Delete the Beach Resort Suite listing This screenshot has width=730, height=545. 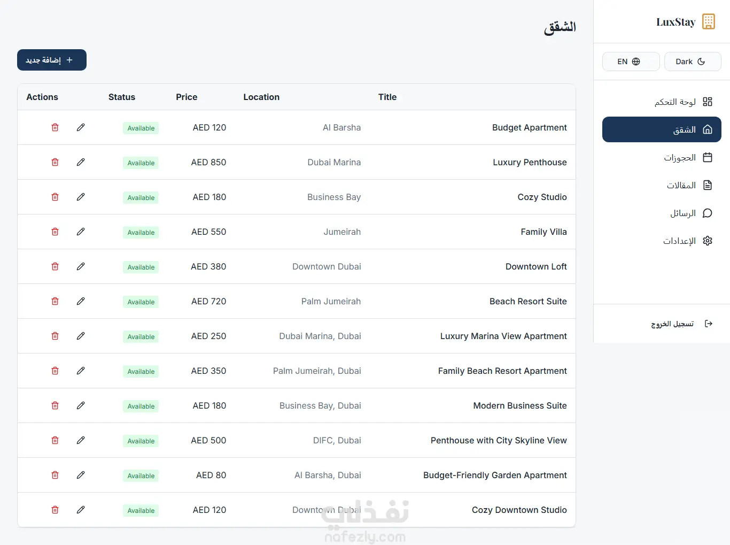[55, 301]
